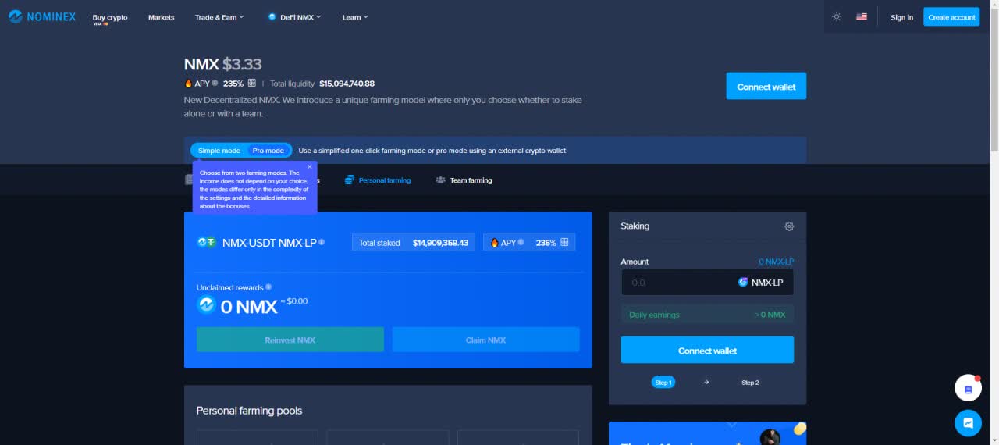Show APY info icon under NMX price
Screen dimensions: 999x445
tap(215, 83)
